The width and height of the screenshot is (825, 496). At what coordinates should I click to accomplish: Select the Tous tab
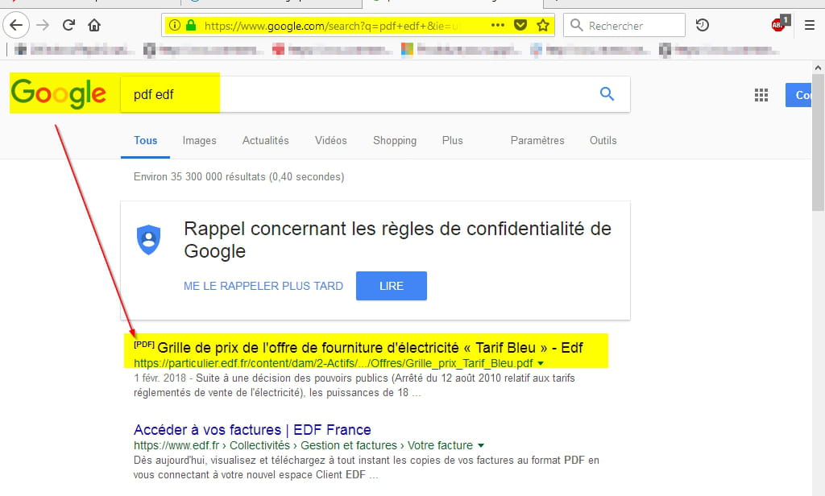[x=145, y=140]
